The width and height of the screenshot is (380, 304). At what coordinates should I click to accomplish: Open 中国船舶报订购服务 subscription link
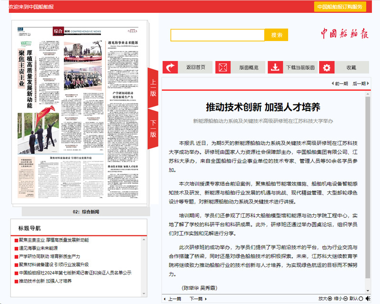click(340, 7)
